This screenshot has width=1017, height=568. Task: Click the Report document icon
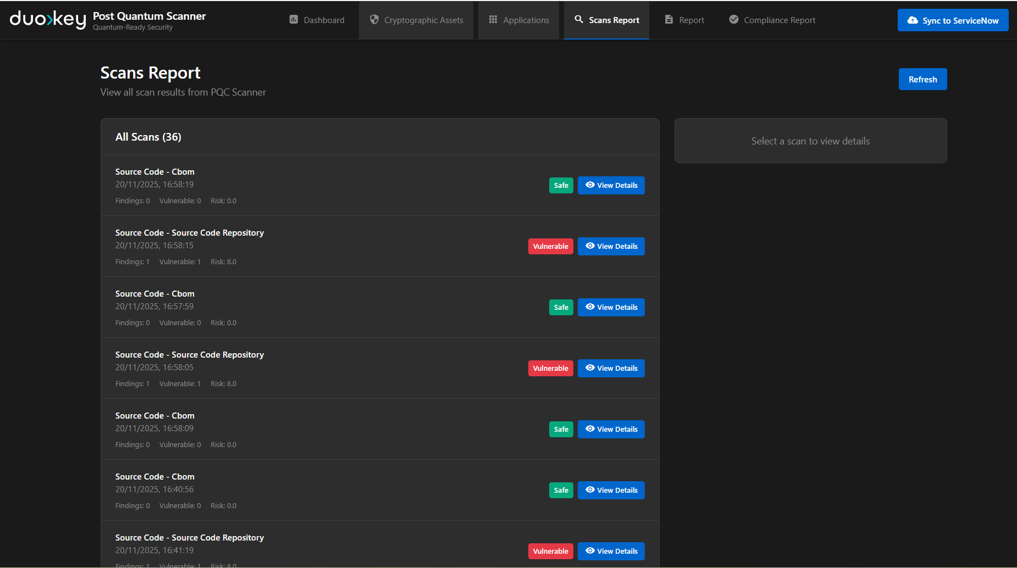point(669,20)
